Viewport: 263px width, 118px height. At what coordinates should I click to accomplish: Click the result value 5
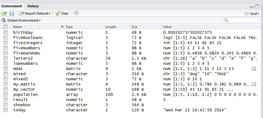[164, 100]
